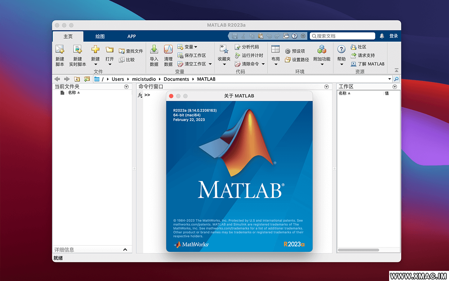Go forward with the right navigation arrow

pos(67,79)
